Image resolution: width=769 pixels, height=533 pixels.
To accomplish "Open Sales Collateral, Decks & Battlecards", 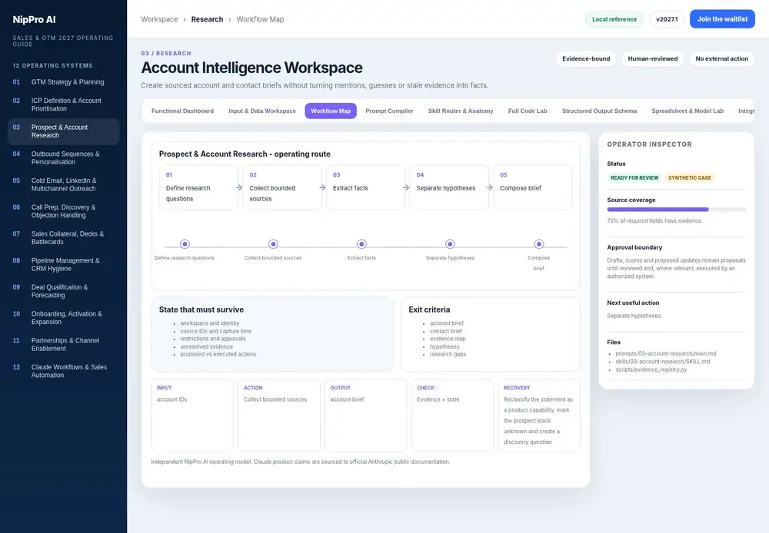I will pyautogui.click(x=63, y=237).
